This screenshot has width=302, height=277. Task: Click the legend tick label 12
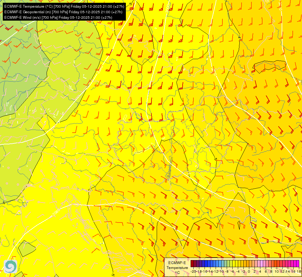(x=282, y=271)
